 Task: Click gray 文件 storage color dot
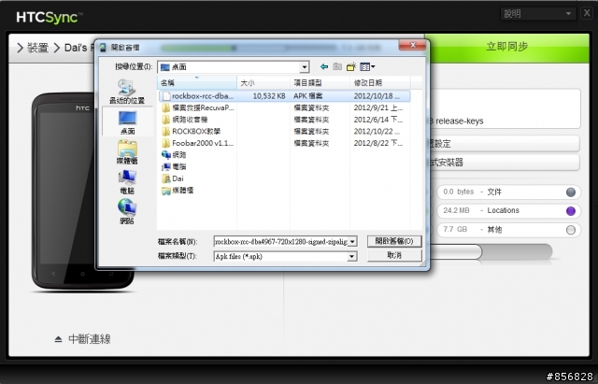click(x=571, y=192)
